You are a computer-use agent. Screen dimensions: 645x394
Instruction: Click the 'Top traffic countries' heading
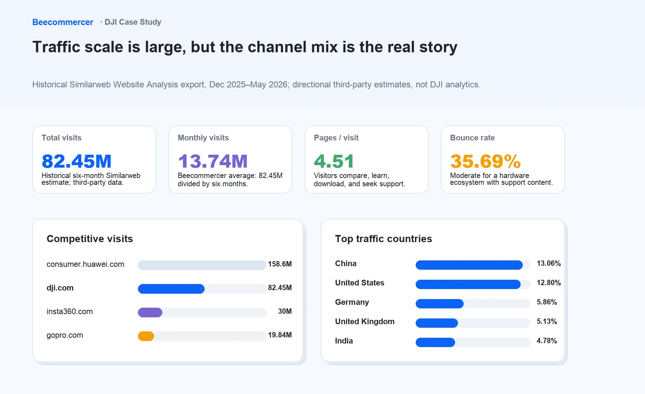[383, 239]
